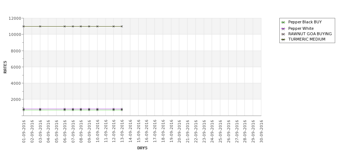Image resolution: width=351 pixels, height=154 pixels.
Task: Click the 22-09-2016 date label
Action: pyautogui.click(x=195, y=131)
